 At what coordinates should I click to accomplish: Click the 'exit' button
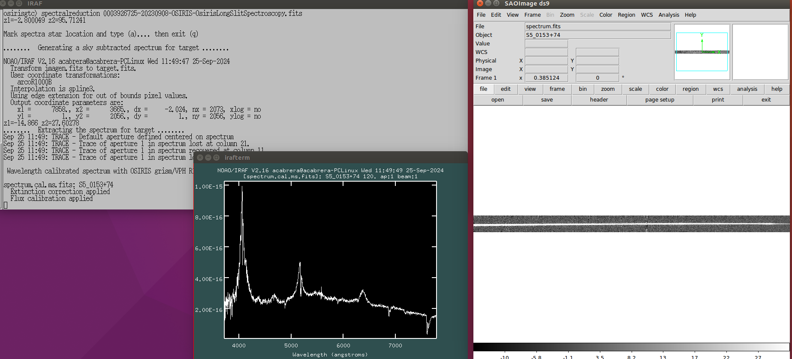pyautogui.click(x=766, y=100)
